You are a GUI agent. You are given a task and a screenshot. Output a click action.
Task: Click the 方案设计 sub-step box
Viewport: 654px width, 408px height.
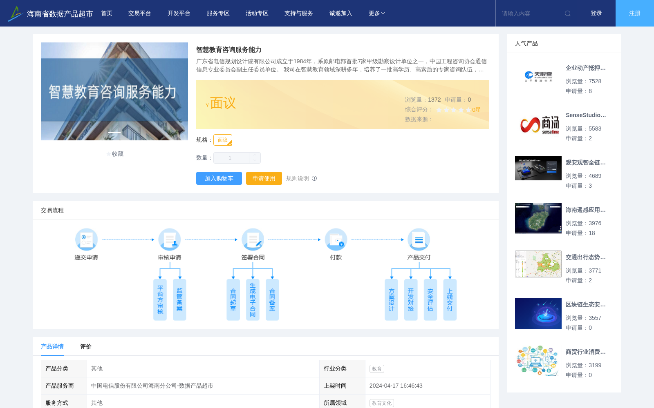[x=391, y=300]
